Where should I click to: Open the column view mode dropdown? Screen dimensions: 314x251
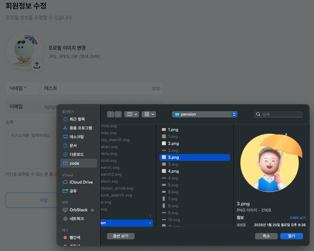click(131, 114)
